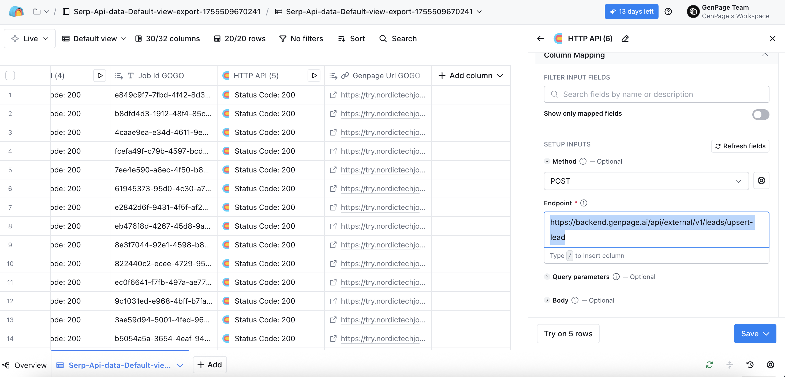Close the HTTP API (6) panel
Image resolution: width=785 pixels, height=377 pixels.
tap(772, 39)
